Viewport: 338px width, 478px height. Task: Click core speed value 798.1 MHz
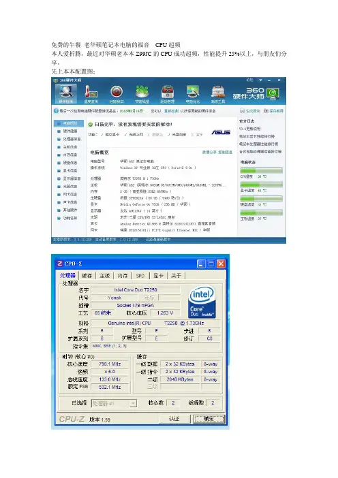pos(110,364)
